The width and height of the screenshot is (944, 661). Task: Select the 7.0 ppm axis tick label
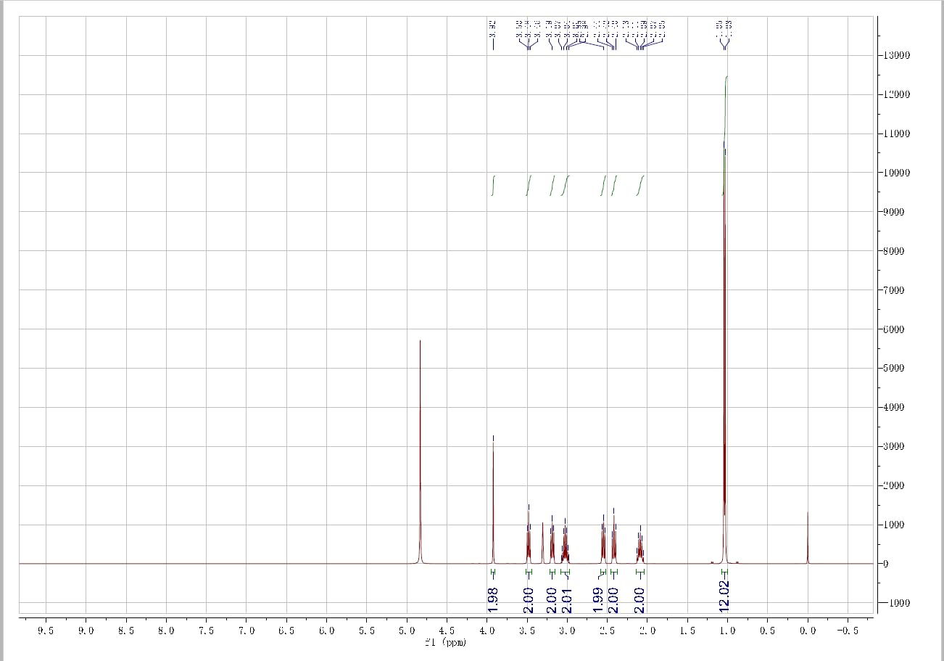[247, 631]
